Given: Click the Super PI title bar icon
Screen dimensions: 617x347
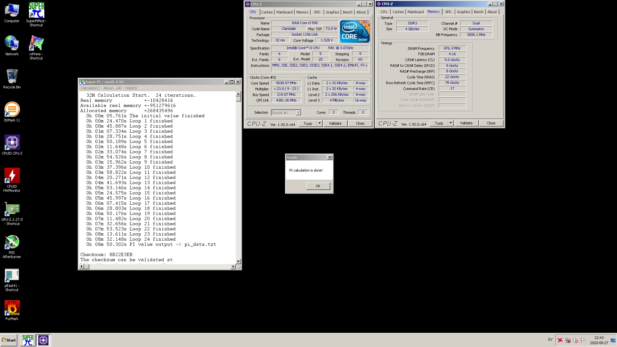Looking at the screenshot, I should pos(82,82).
